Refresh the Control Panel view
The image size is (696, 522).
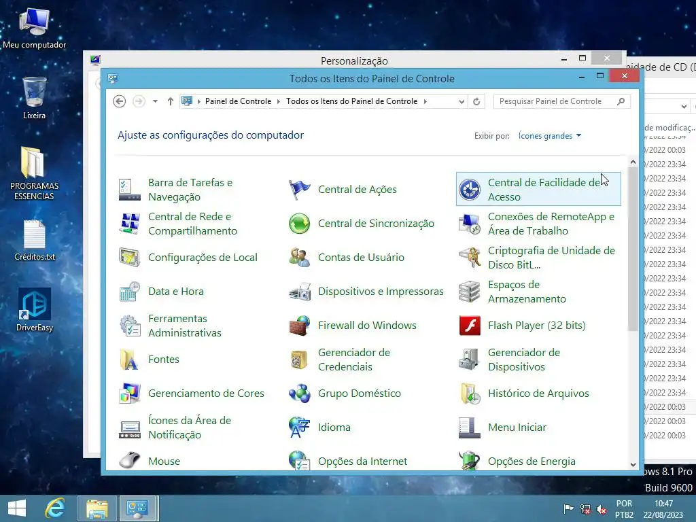tap(476, 102)
